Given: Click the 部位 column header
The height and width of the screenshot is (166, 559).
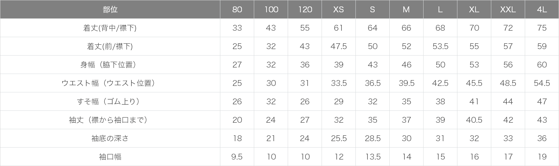Looking at the screenshot, I should 110,10.
